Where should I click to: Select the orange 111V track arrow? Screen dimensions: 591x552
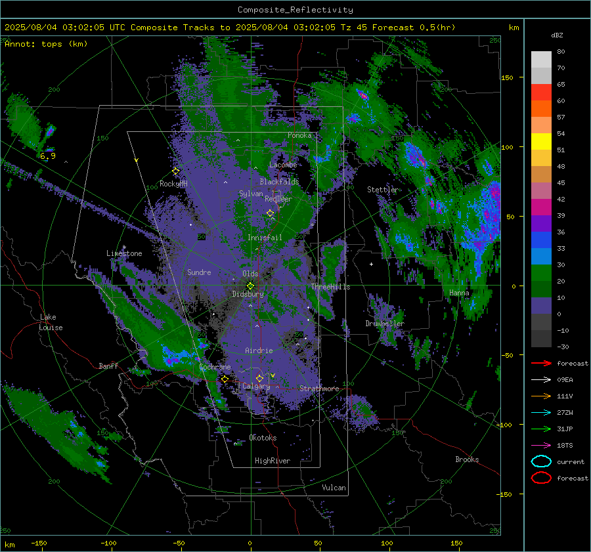point(541,396)
